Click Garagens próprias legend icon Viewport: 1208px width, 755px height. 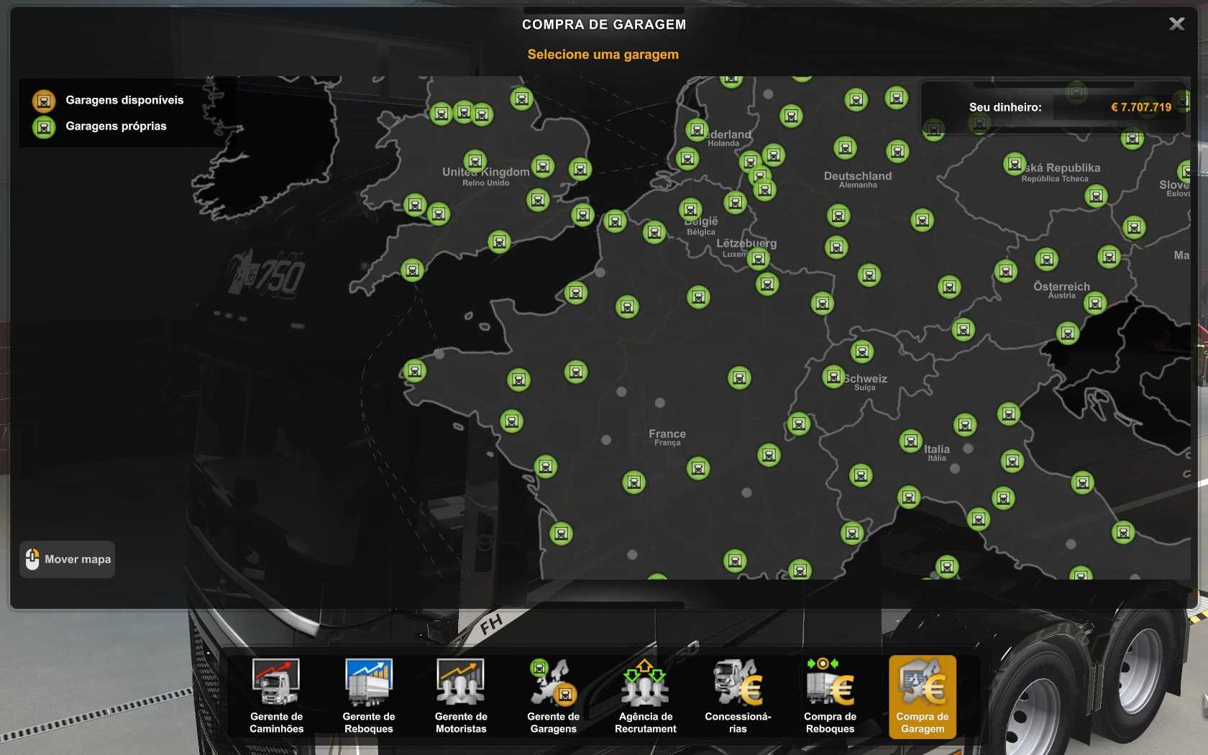coord(44,127)
